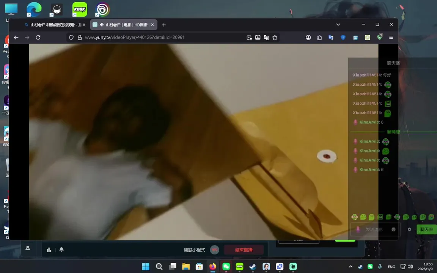
Task: Click the ENG input language indicator
Action: pos(391,267)
